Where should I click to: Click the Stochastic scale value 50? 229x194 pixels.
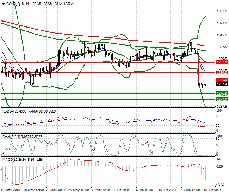(218, 145)
